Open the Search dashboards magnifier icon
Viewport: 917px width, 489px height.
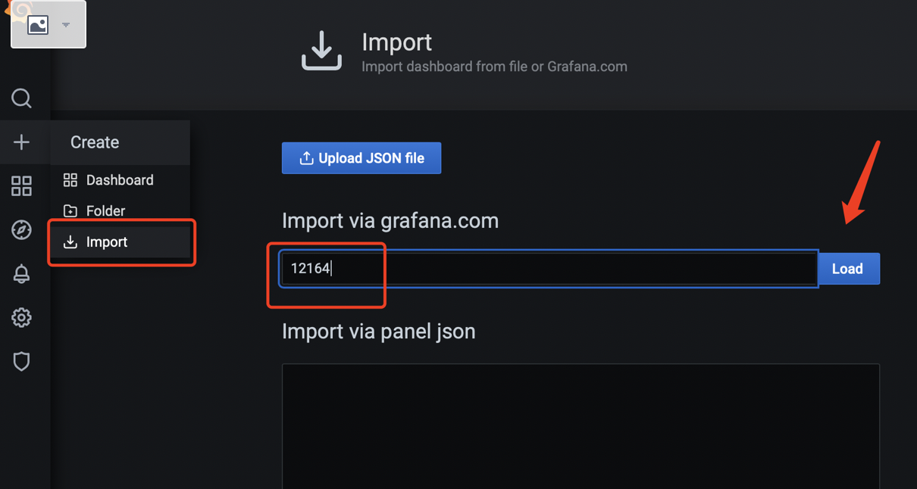[x=21, y=98]
